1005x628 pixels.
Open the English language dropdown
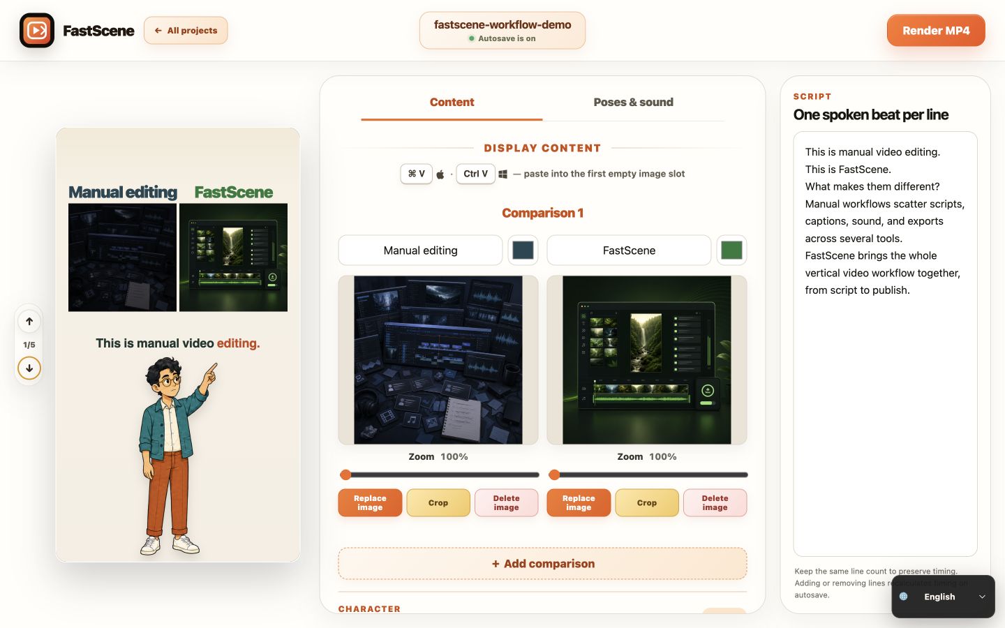943,597
